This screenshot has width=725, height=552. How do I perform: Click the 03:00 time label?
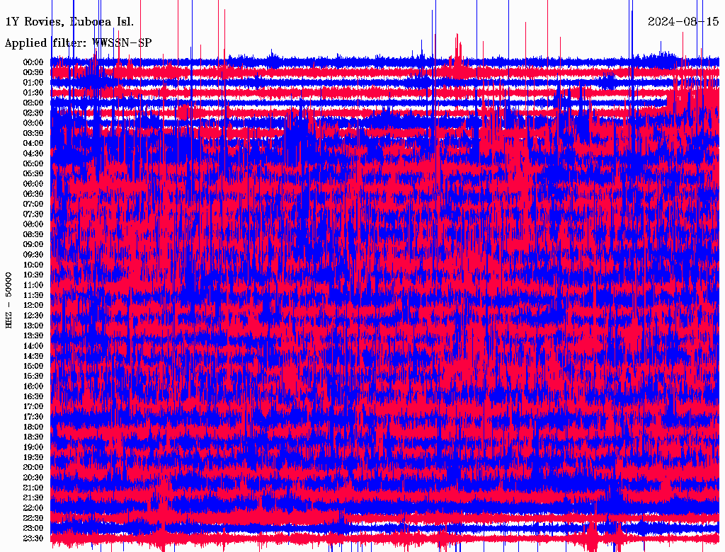[x=33, y=123]
